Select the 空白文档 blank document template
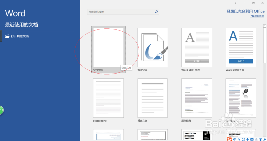This screenshot has height=141, width=267. 108,49
